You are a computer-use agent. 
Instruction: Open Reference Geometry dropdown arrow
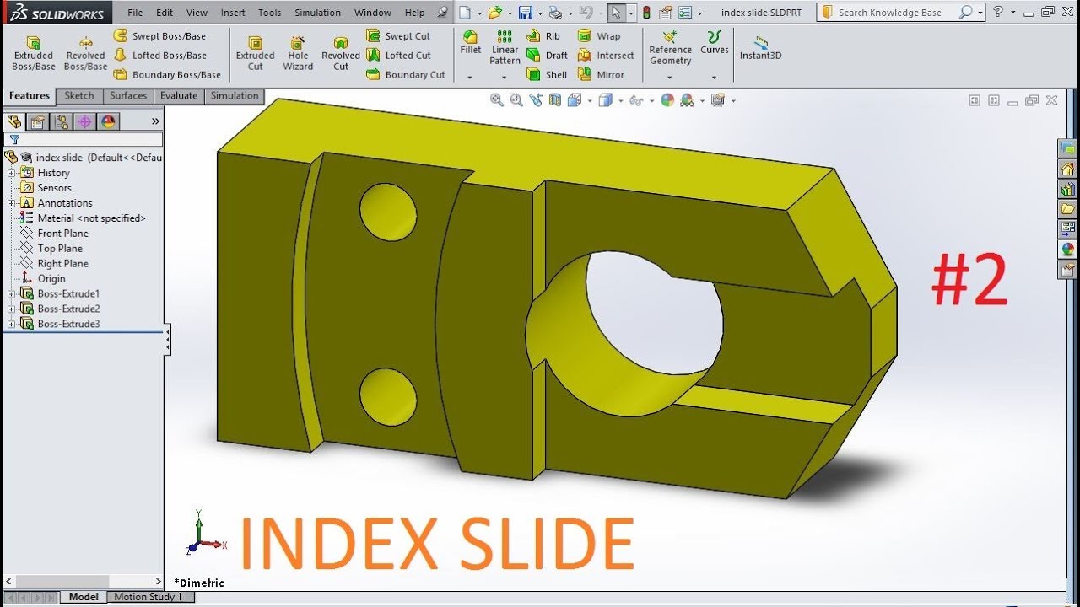coord(671,78)
